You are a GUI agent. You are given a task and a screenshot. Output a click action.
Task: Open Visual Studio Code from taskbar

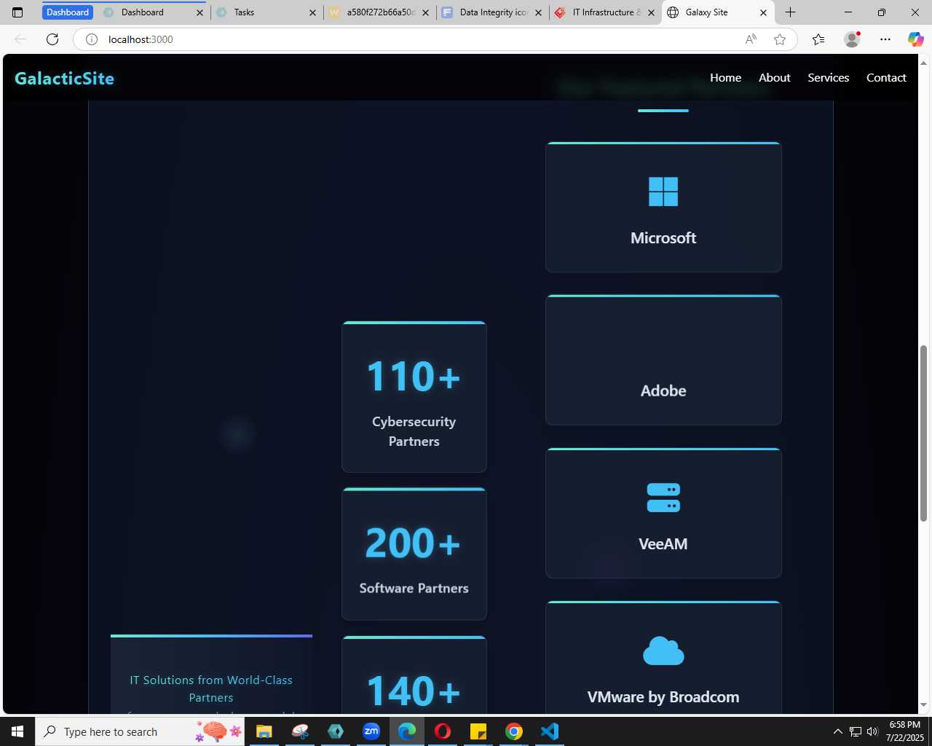coord(550,731)
